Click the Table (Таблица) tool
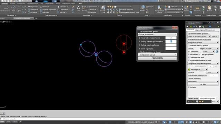 [92, 12]
